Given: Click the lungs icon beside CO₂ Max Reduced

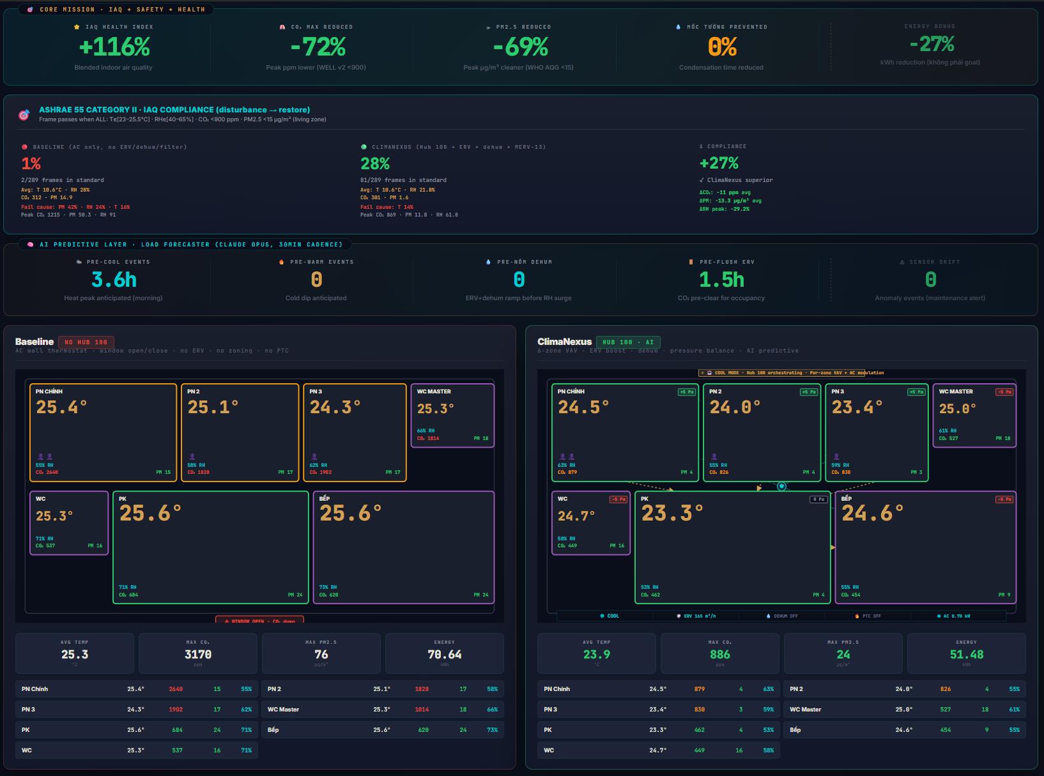Looking at the screenshot, I should [282, 27].
